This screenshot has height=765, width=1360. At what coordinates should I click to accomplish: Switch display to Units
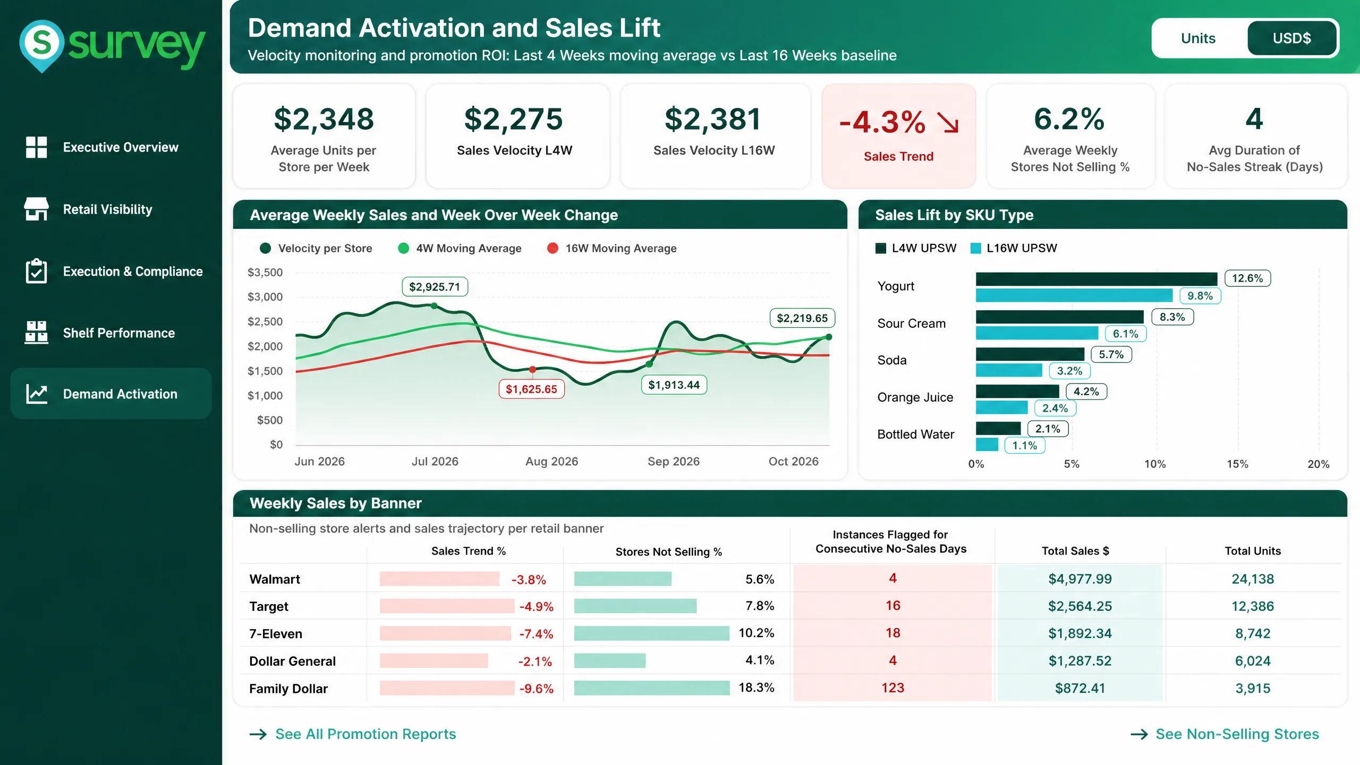click(1198, 38)
